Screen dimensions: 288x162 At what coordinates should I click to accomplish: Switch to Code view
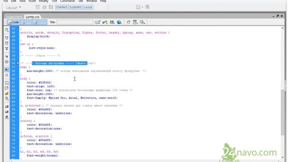[x=13, y=22]
